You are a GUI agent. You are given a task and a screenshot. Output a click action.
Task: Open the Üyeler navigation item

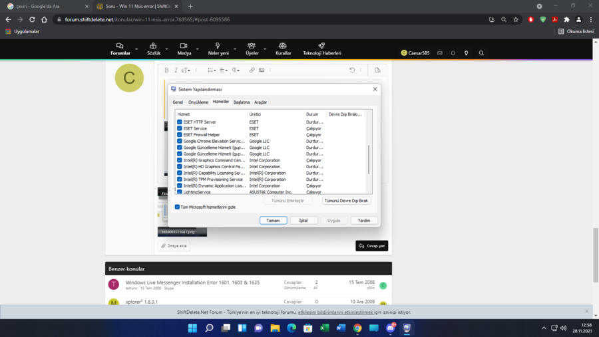(252, 49)
